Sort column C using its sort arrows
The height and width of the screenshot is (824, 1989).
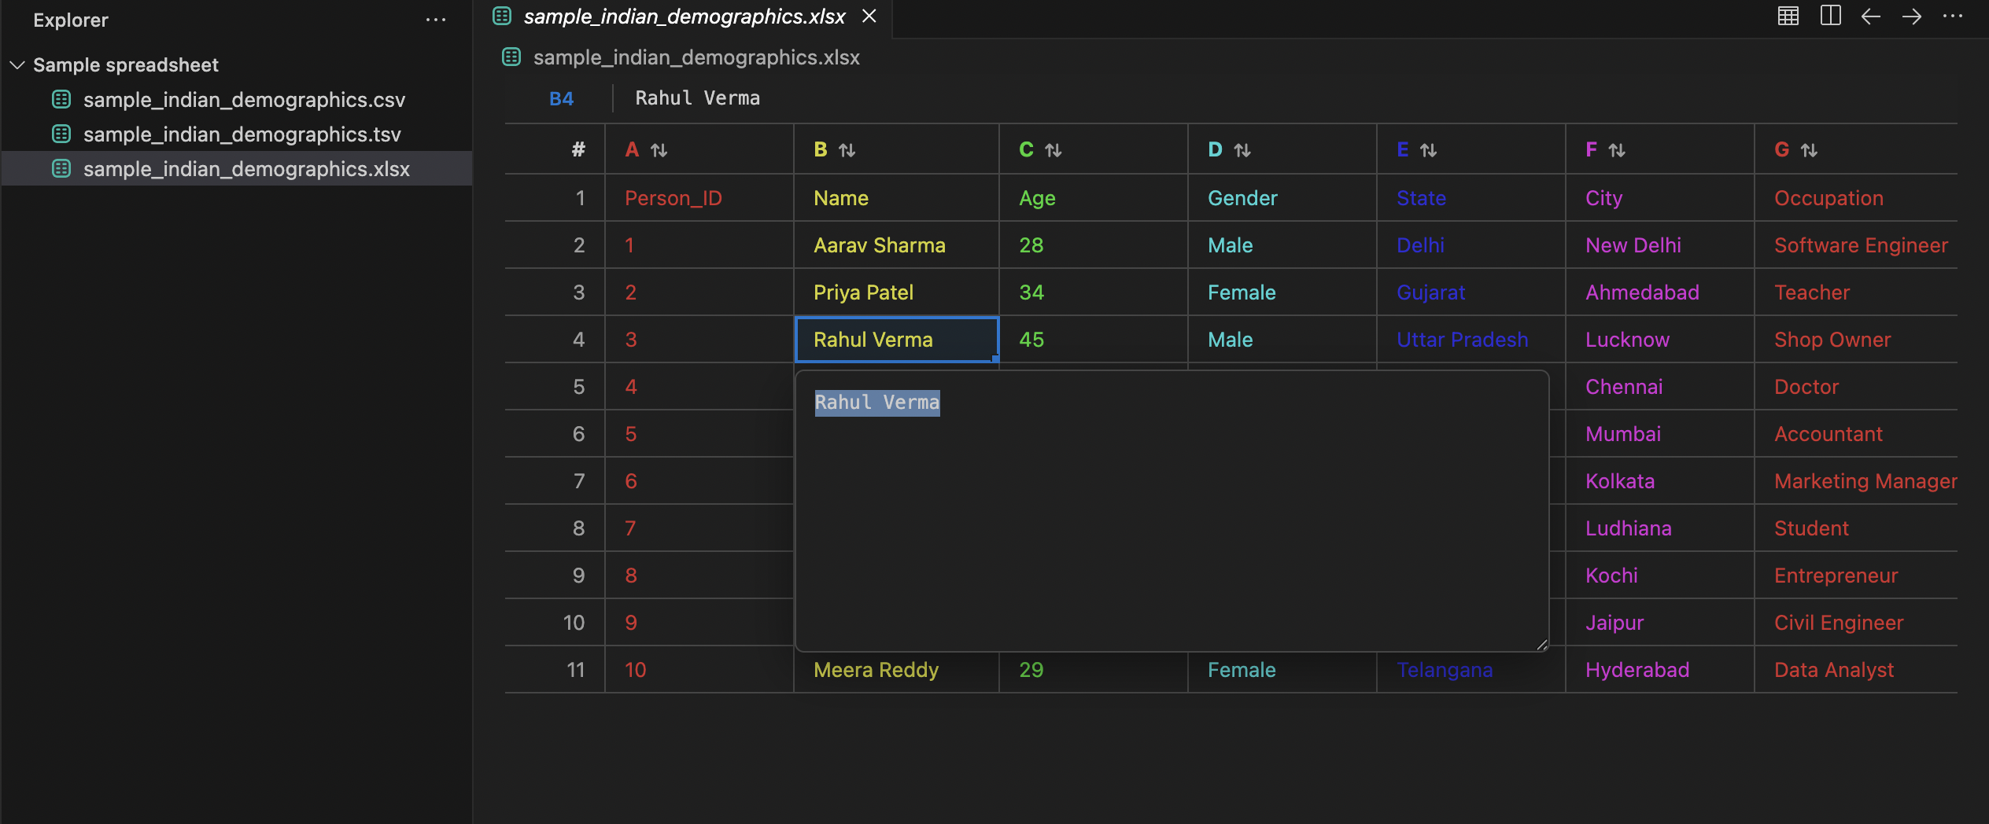coord(1054,150)
